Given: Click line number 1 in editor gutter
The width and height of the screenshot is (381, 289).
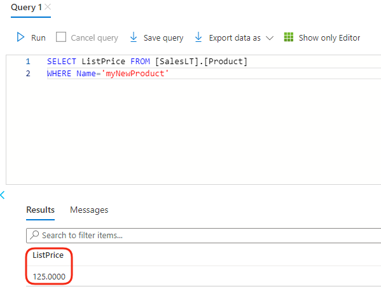Looking at the screenshot, I should coord(28,62).
